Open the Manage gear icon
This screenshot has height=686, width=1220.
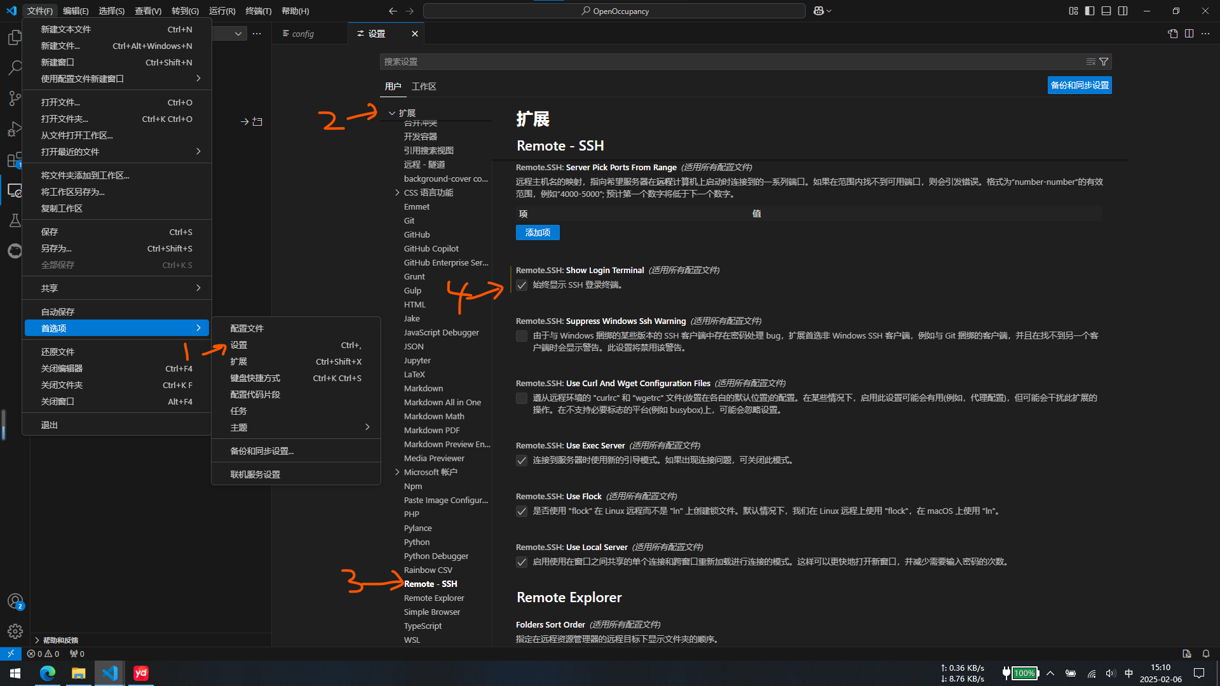coord(15,631)
